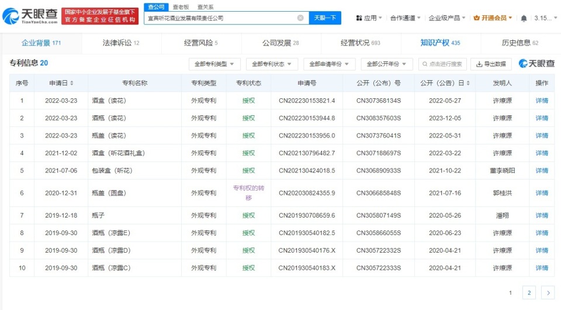Go to next page arrow

pos(548,292)
